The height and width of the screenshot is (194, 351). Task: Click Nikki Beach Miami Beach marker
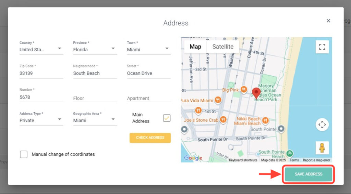(x=265, y=120)
